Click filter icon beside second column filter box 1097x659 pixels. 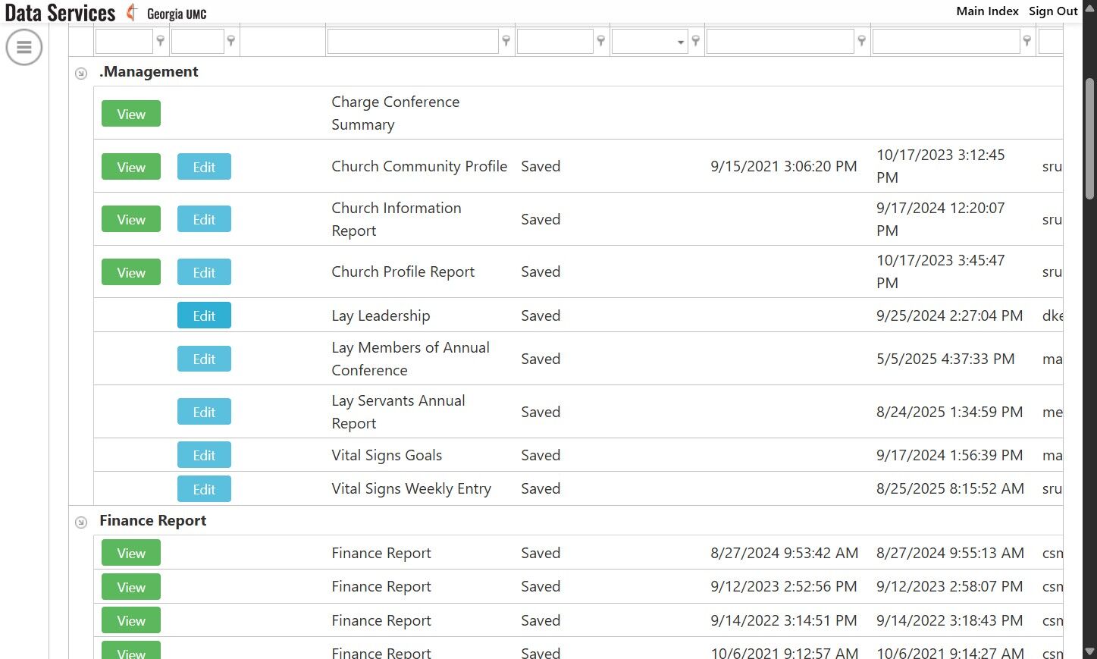click(231, 41)
